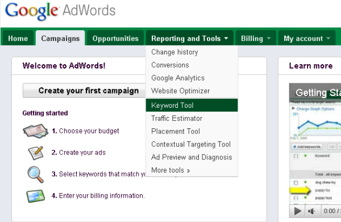Go to the Home tab
This screenshot has width=341, height=222.
(18, 39)
